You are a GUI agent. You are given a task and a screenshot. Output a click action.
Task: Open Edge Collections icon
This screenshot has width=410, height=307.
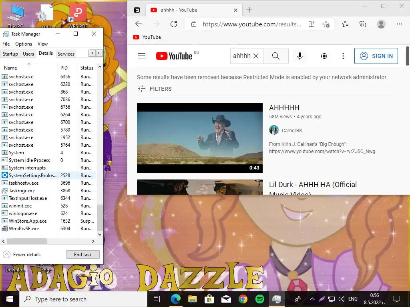tap(363, 24)
